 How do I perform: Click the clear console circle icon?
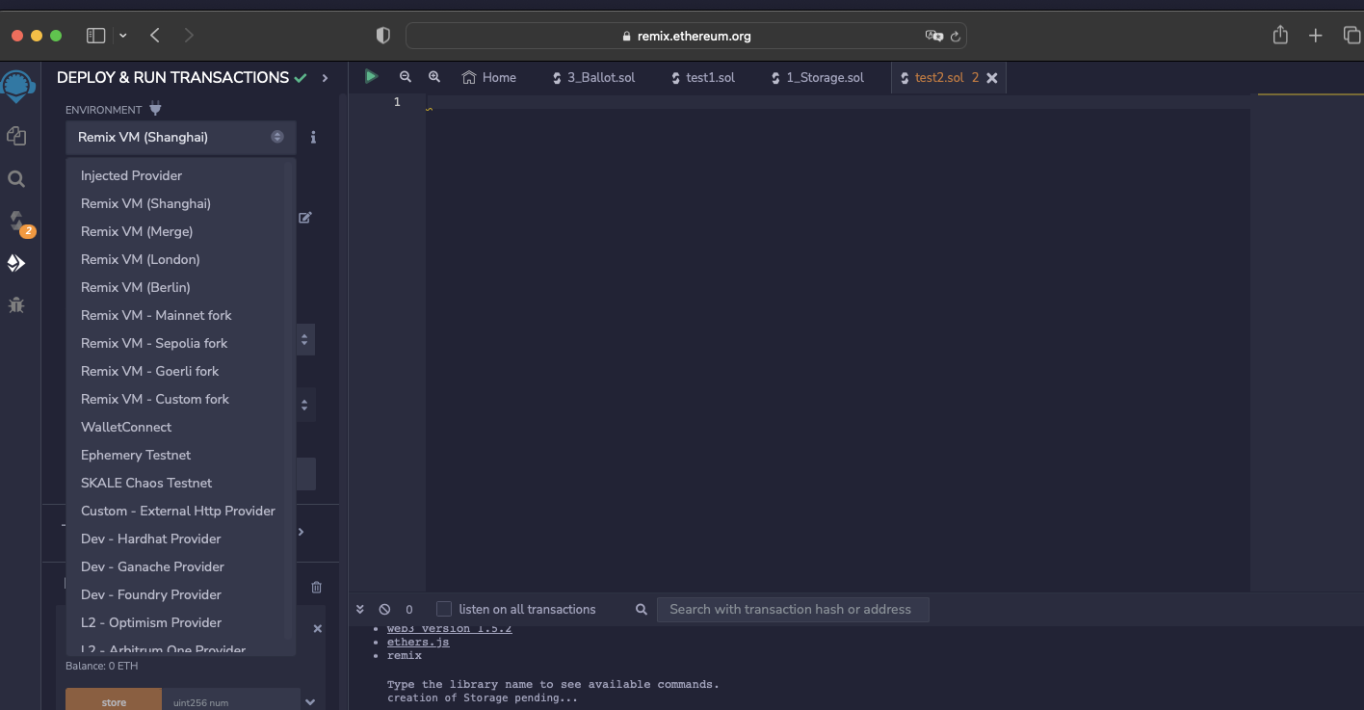(x=384, y=609)
